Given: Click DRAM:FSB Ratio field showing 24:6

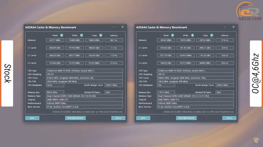Looking at the screenshot, I should click(x=114, y=93).
